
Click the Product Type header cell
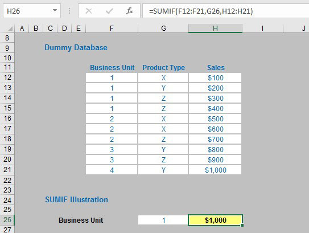coord(163,67)
